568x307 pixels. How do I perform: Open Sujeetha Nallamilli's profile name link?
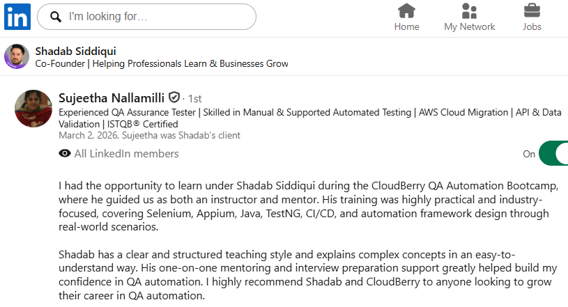(112, 97)
